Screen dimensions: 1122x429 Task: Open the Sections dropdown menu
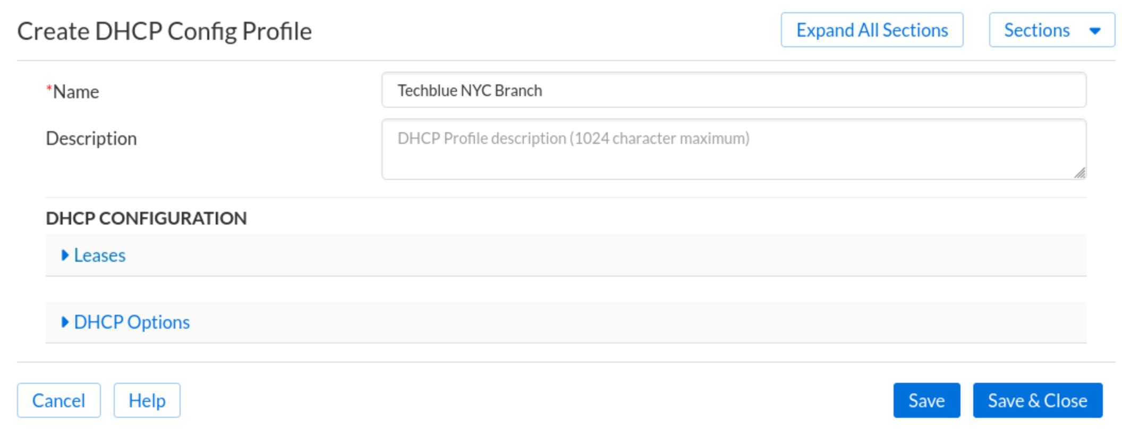coord(1036,30)
